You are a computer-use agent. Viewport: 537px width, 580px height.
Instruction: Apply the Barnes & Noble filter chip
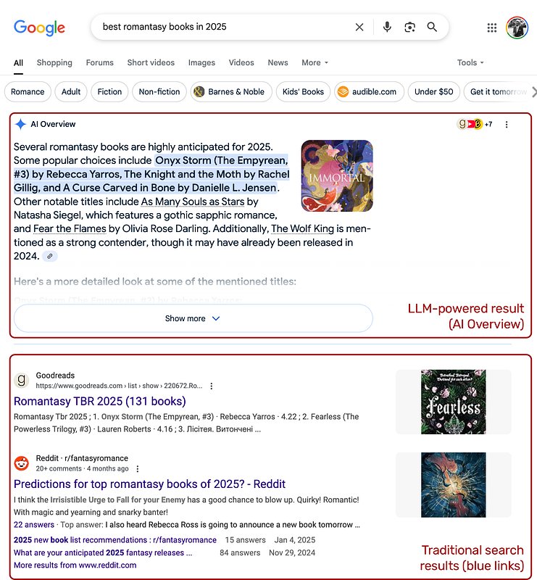[231, 92]
